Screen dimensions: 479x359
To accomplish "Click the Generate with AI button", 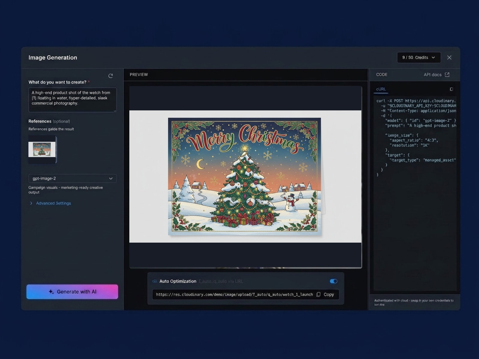I will pyautogui.click(x=72, y=292).
